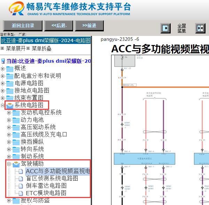Click the 返回主目录 button
Screen dimensions: 209x205
click(23, 25)
